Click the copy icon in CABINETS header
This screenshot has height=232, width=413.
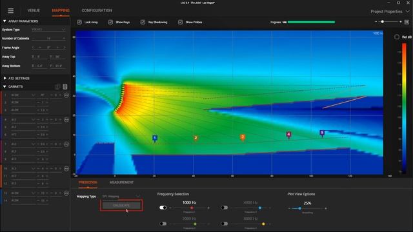pyautogui.click(x=57, y=86)
